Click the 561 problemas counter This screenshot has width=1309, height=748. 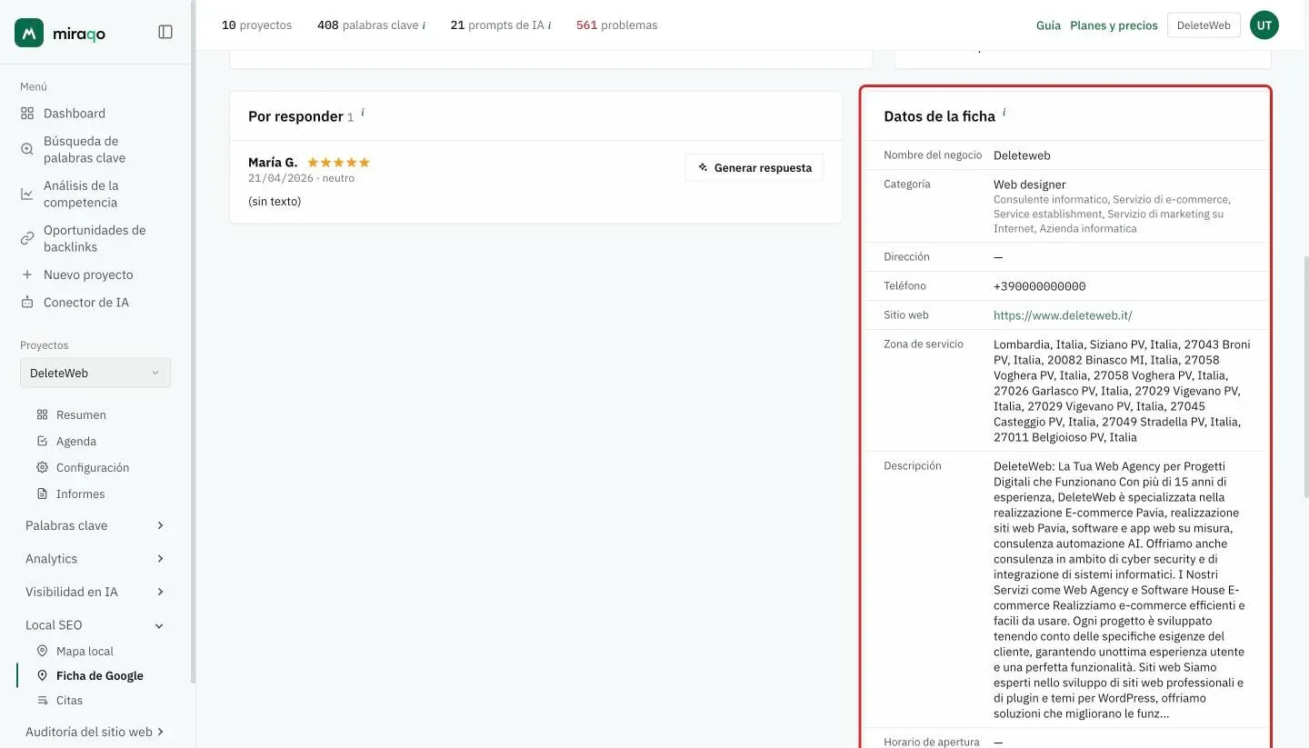pos(616,25)
